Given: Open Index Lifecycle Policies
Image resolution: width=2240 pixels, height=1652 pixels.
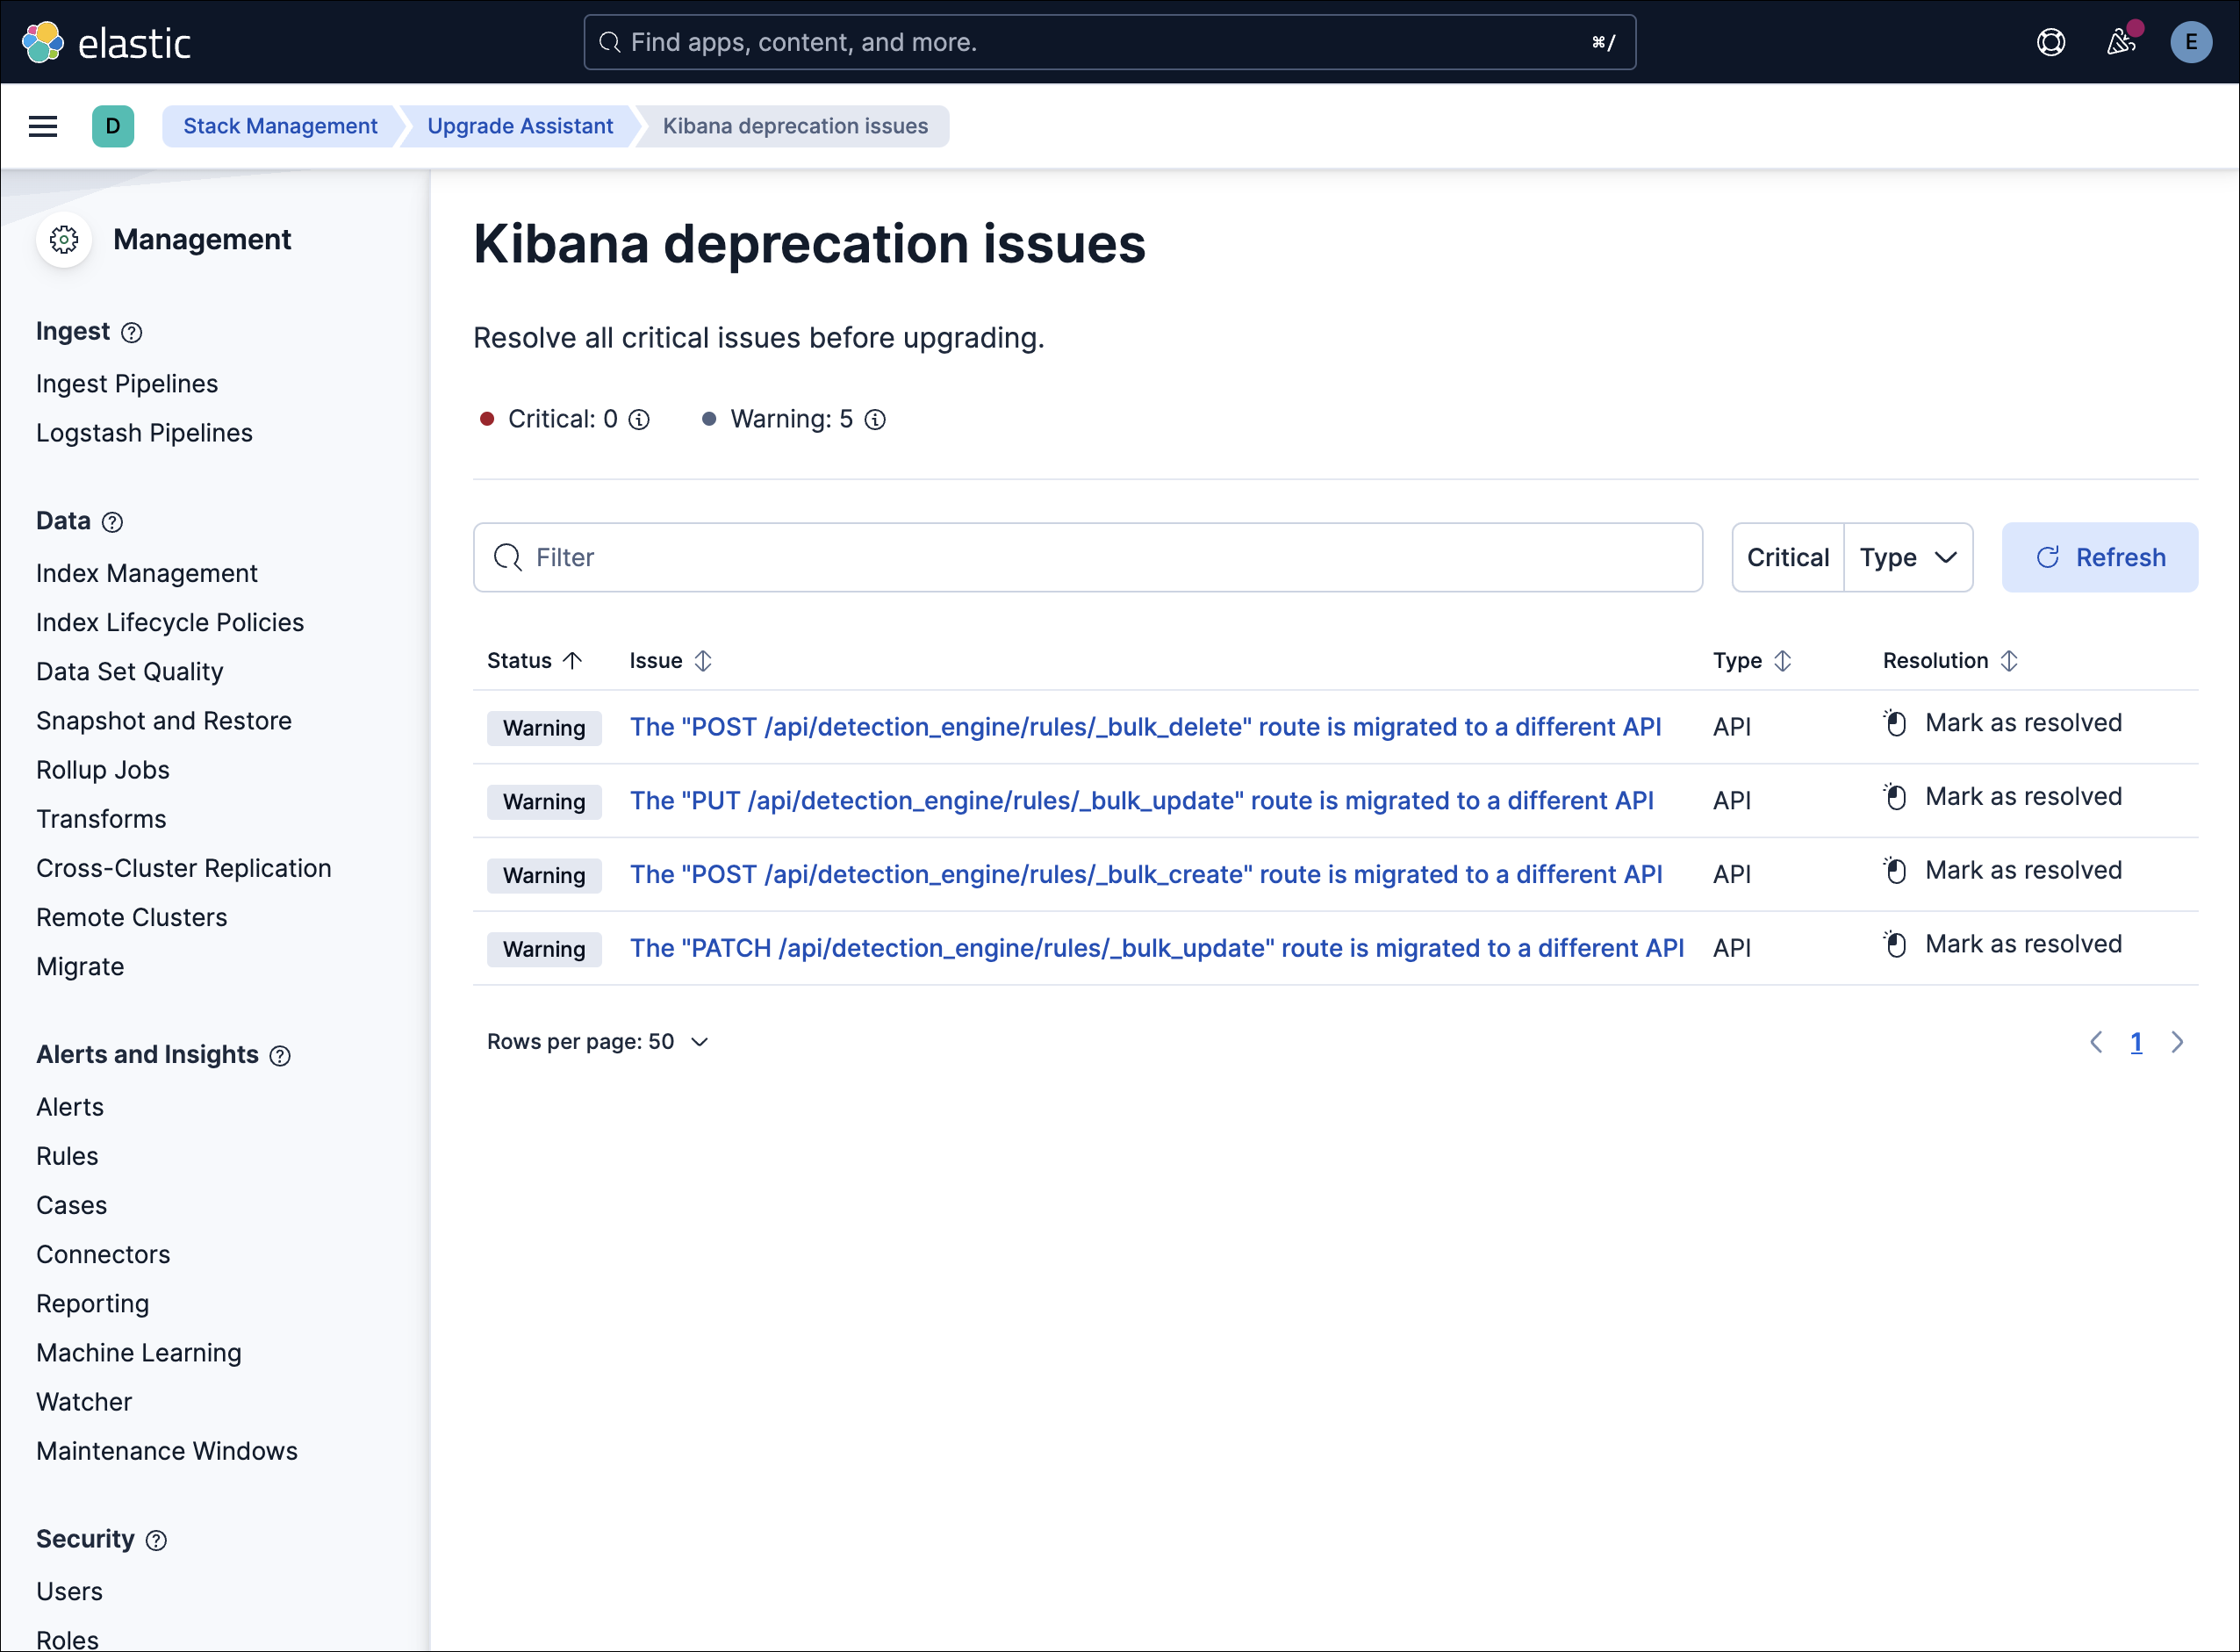Looking at the screenshot, I should tap(170, 622).
